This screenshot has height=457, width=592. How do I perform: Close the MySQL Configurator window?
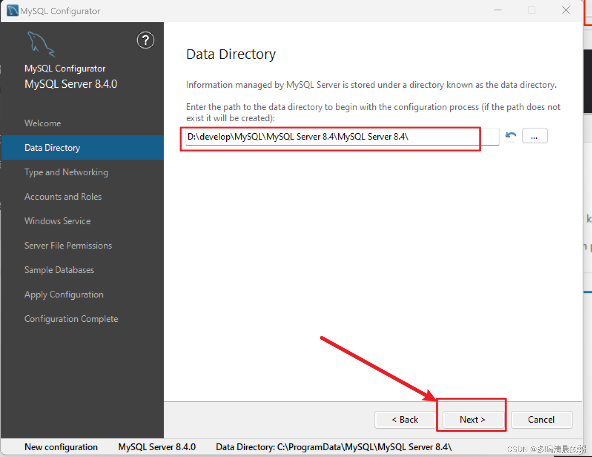click(x=566, y=10)
